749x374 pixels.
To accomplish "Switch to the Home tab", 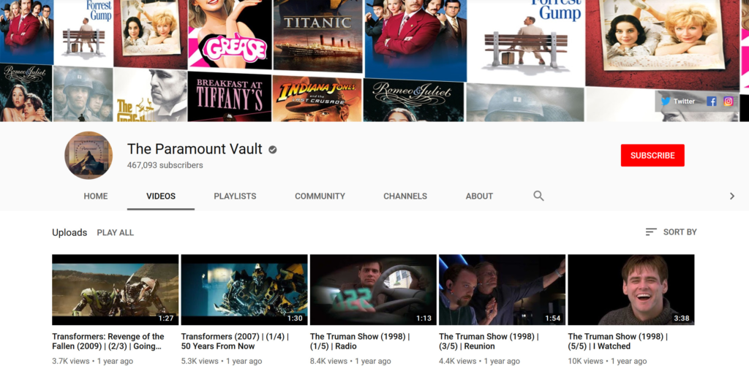I will pyautogui.click(x=96, y=196).
